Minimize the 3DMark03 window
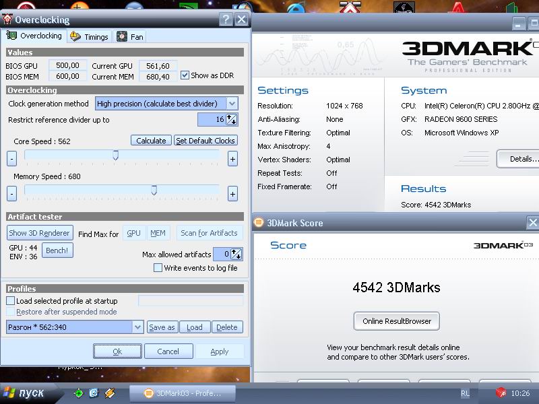This screenshot has width=539, height=404. [518, 24]
